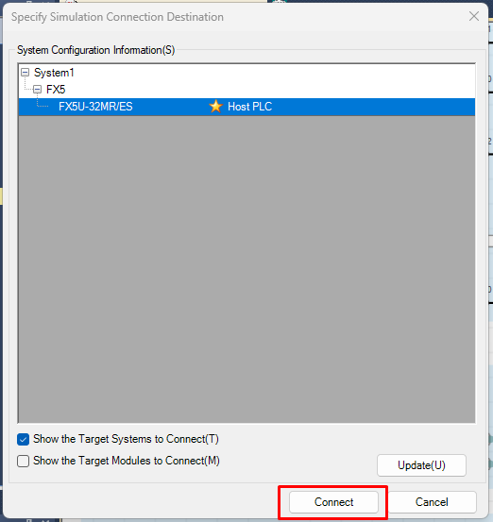Viewport: 493px width, 522px height.
Task: Click the Connect button
Action: coord(333,502)
